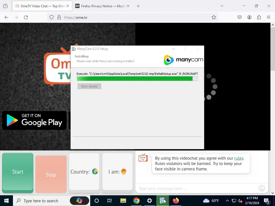Image resolution: width=275 pixels, height=206 pixels.
Task: Click the page scroll up arrow
Action: [x=273, y=25]
